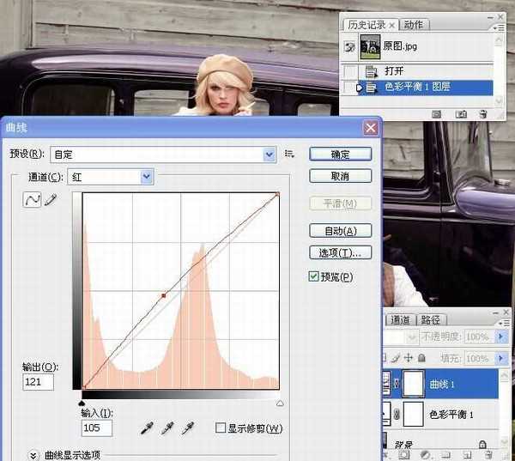This screenshot has height=461, width=515.
Task: Pick the black point eyedropper
Action: click(148, 427)
